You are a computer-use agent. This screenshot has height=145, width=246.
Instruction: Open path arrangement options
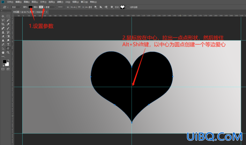click(106, 7)
